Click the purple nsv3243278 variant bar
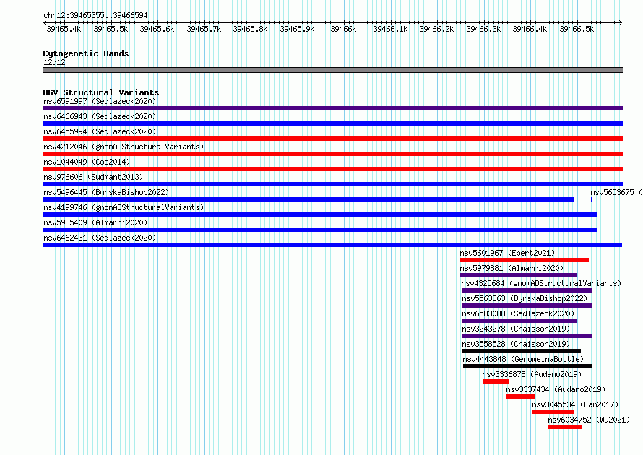This screenshot has height=455, width=643. point(527,336)
